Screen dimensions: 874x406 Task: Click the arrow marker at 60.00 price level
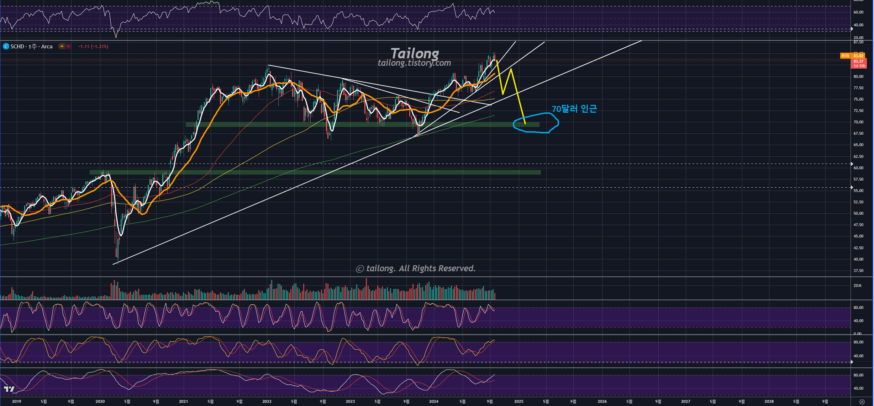tap(852, 164)
